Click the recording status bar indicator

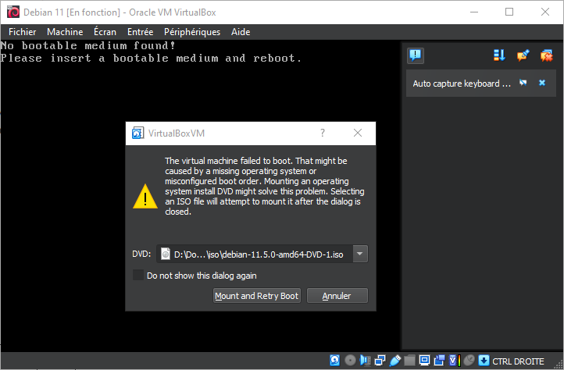pos(439,360)
